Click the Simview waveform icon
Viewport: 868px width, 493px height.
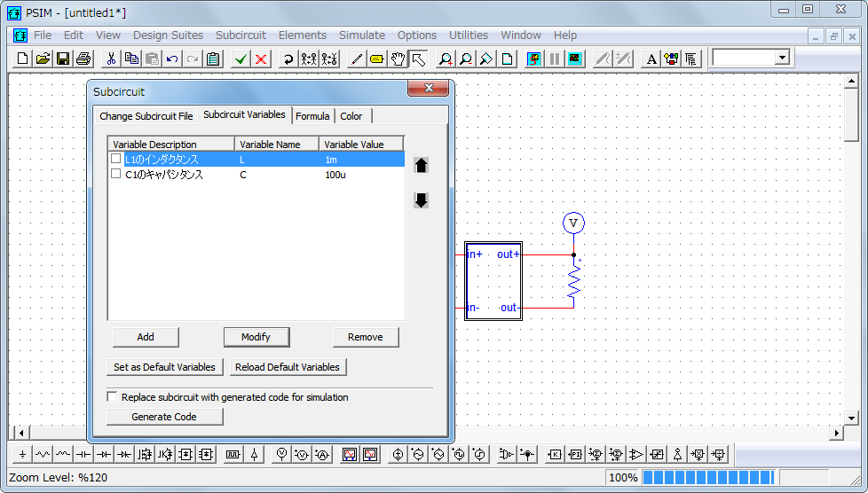[x=574, y=59]
